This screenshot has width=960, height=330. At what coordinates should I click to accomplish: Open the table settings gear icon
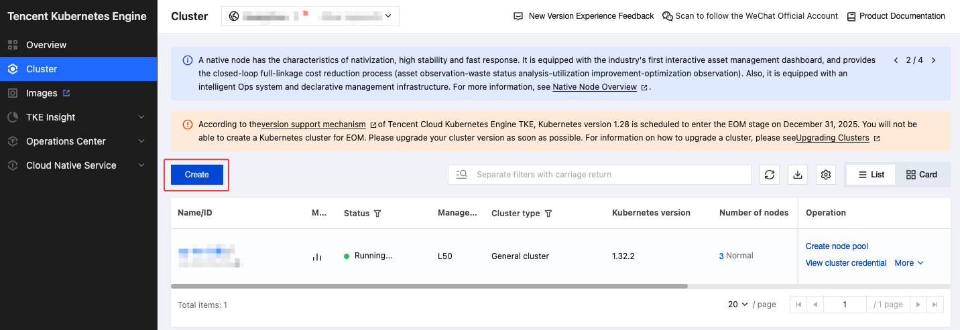(826, 175)
